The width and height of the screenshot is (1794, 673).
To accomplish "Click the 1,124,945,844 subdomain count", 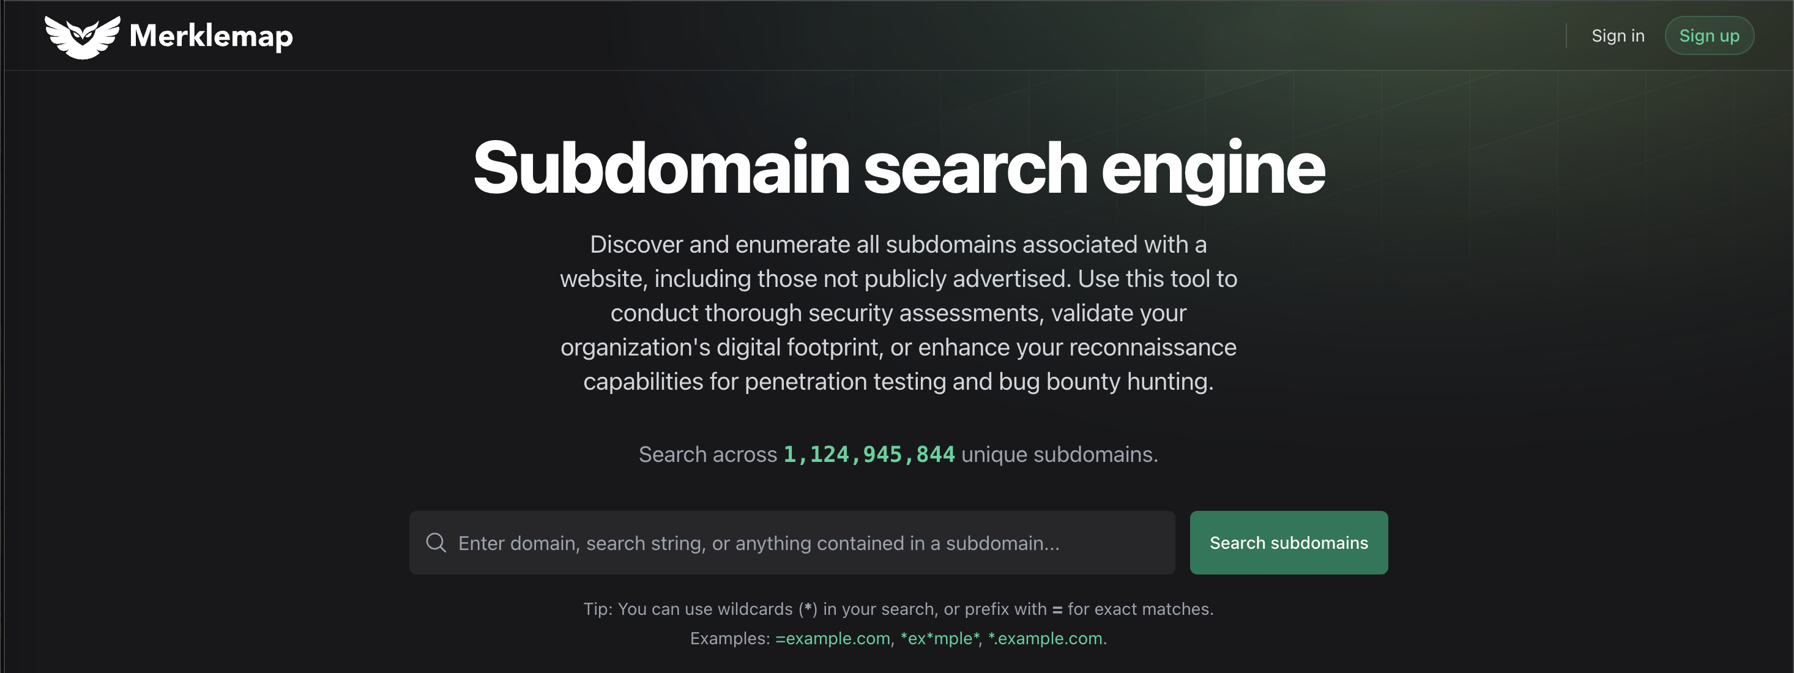I will [x=869, y=454].
